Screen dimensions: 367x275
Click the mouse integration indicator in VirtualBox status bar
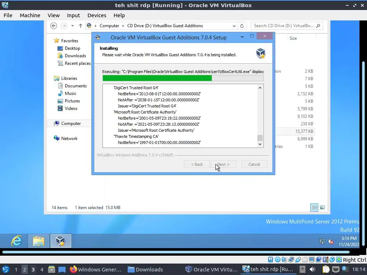[x=332, y=259]
